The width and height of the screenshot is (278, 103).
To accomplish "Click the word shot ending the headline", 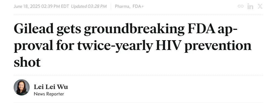I will point(27,62).
